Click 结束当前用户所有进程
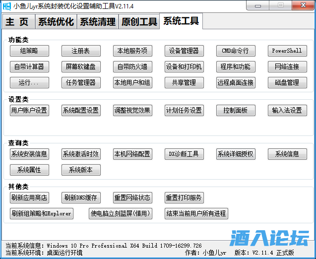Image resolution: width=316 pixels, height=259 pixels. click(196, 214)
